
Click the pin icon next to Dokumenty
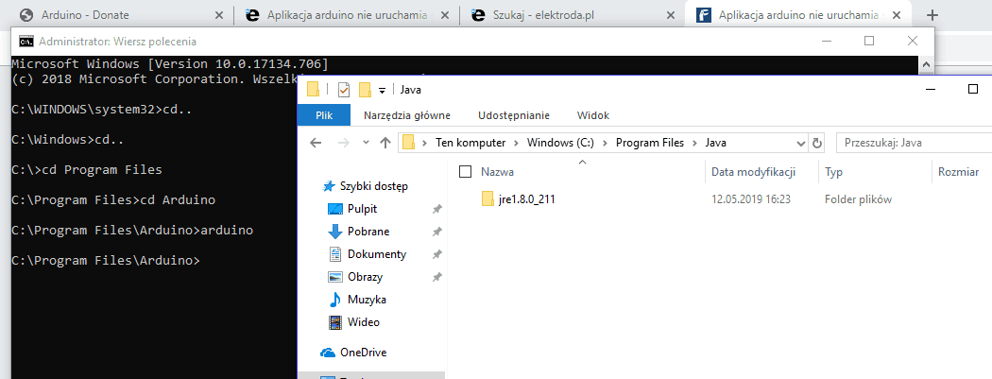click(436, 255)
